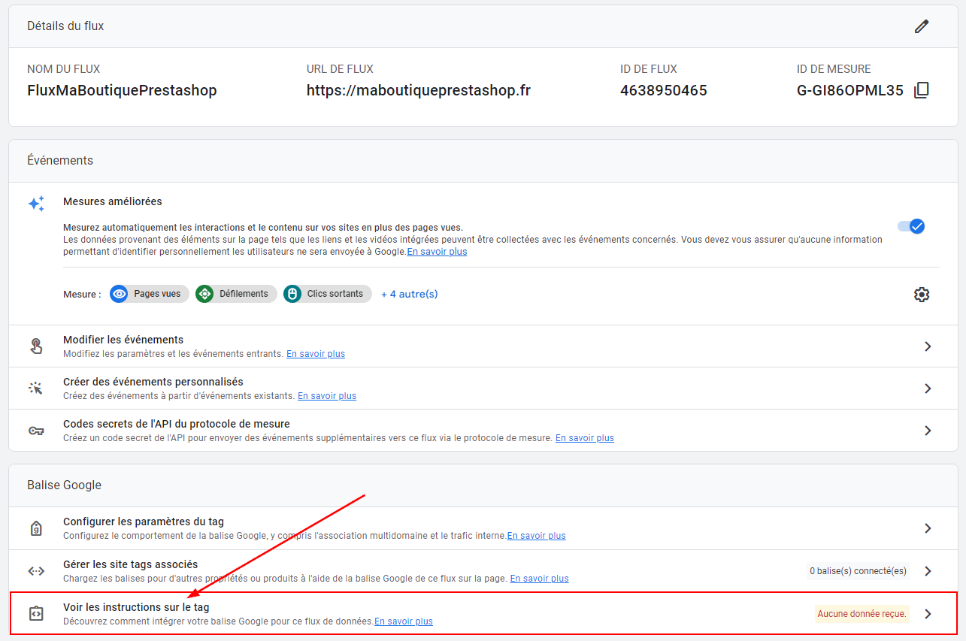This screenshot has height=641, width=966.
Task: Open Gérer les site tags associés
Action: tap(130, 564)
